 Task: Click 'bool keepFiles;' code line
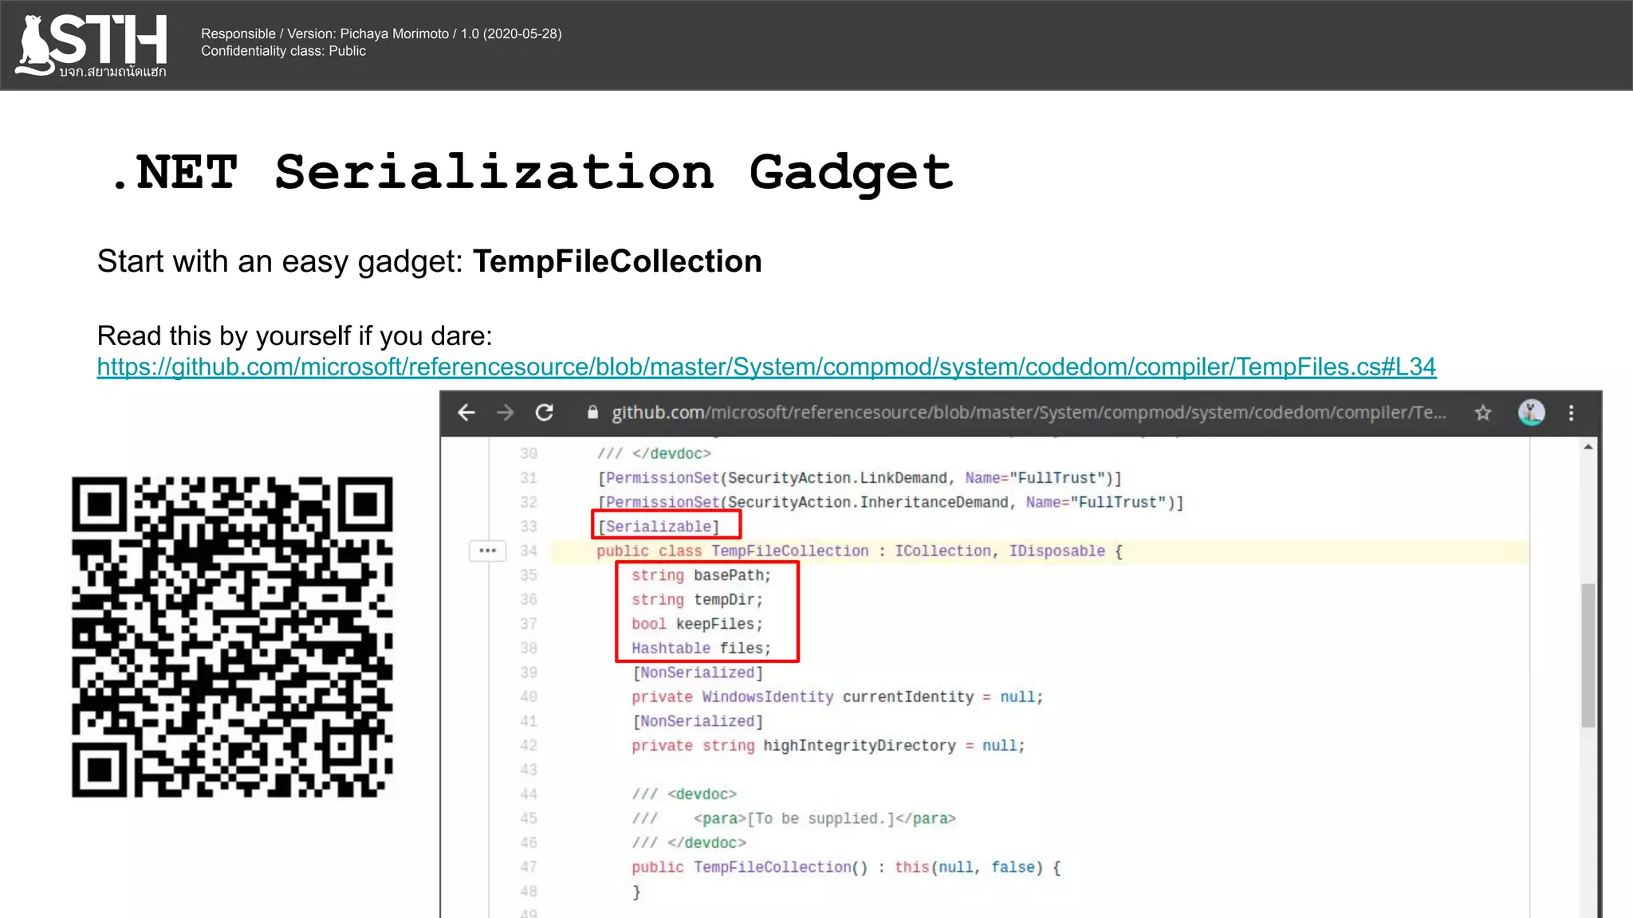tap(698, 624)
